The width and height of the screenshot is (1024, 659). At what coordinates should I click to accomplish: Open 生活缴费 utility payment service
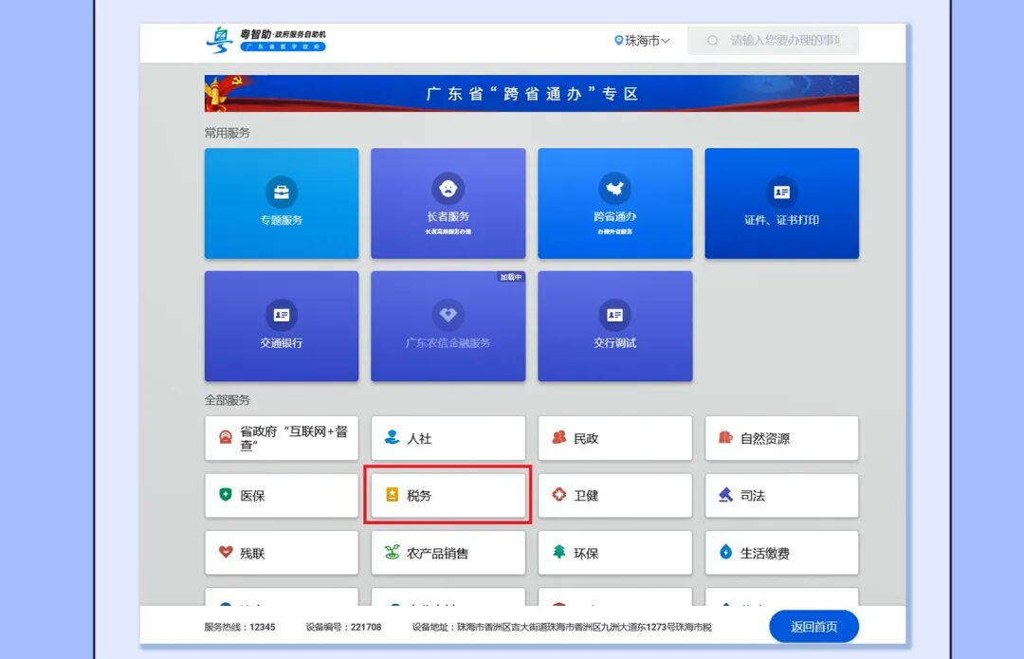(x=781, y=553)
